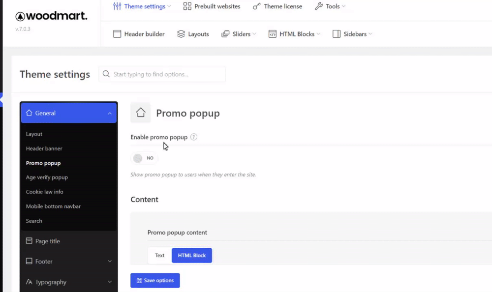
Task: Select Text for promo popup content
Action: point(160,255)
